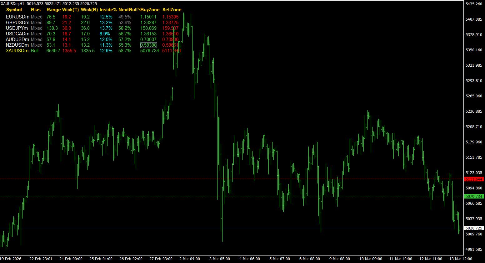Click the XAUUSDm Bull bias value
The image size is (485, 263).
coord(35,51)
